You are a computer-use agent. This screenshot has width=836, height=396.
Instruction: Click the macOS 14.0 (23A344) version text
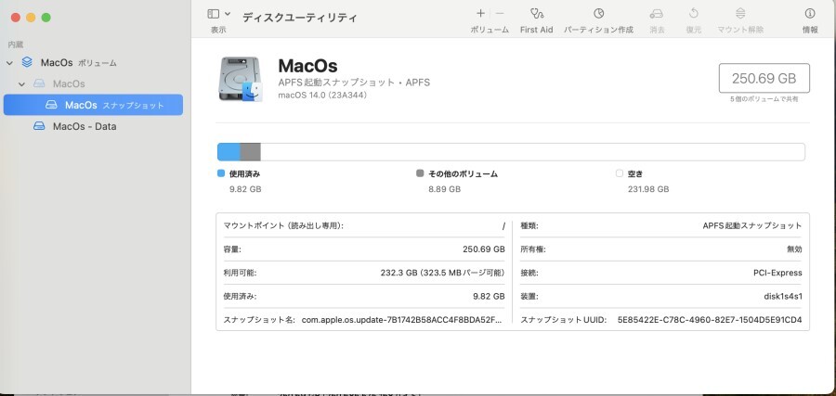click(322, 96)
